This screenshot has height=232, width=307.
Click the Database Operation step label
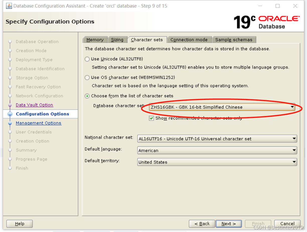(37, 42)
